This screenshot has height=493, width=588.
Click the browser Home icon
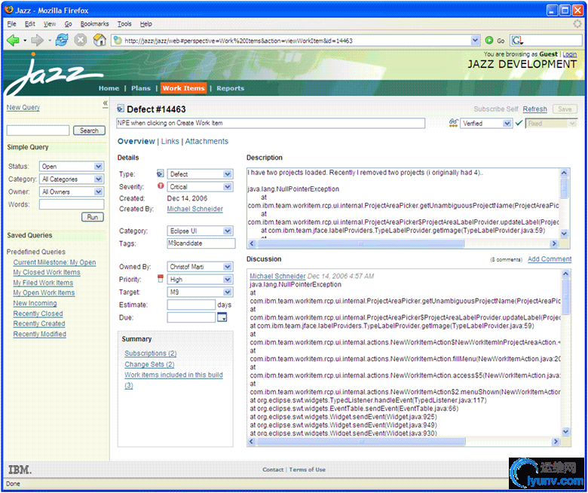coord(100,40)
